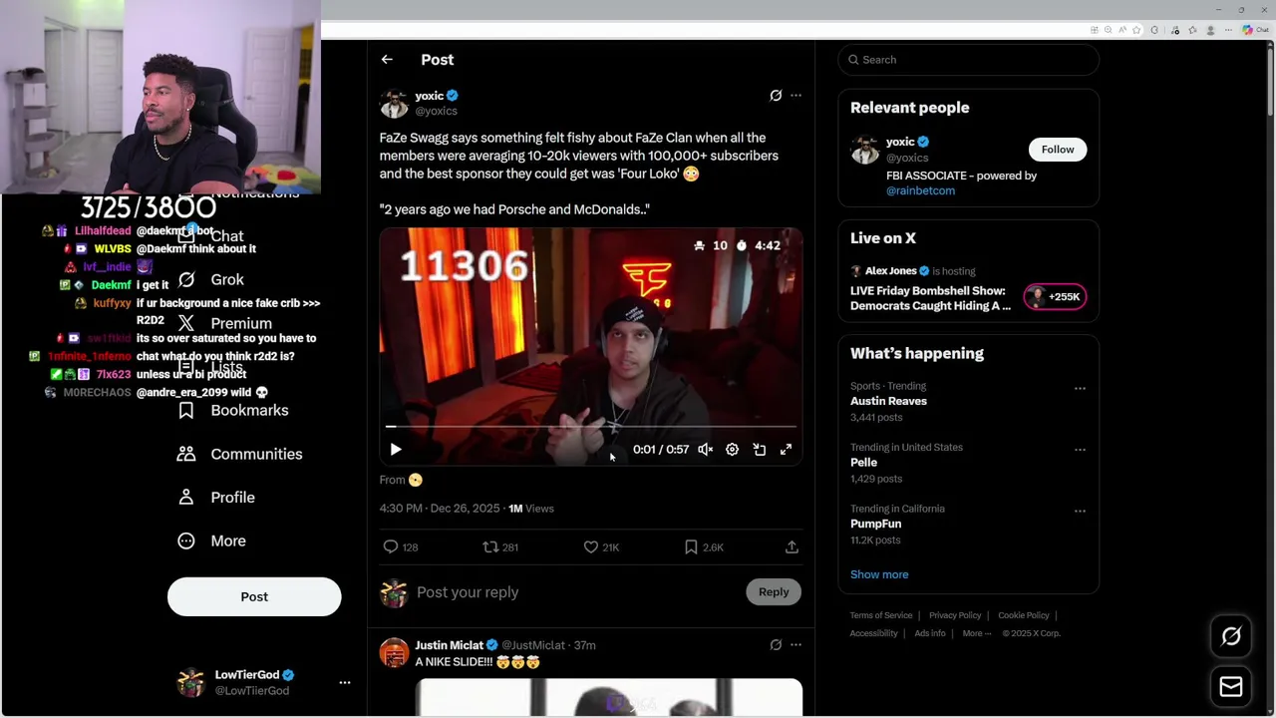Open Profile in the sidebar
The height and width of the screenshot is (718, 1276).
[215, 498]
